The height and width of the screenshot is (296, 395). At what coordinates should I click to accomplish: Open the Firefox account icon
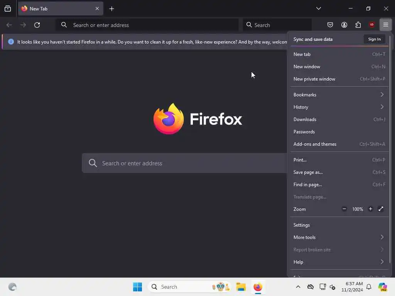click(x=344, y=25)
